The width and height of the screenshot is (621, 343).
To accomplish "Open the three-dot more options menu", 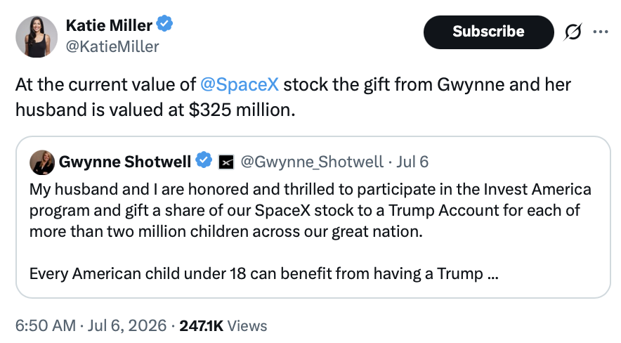I will 601,32.
